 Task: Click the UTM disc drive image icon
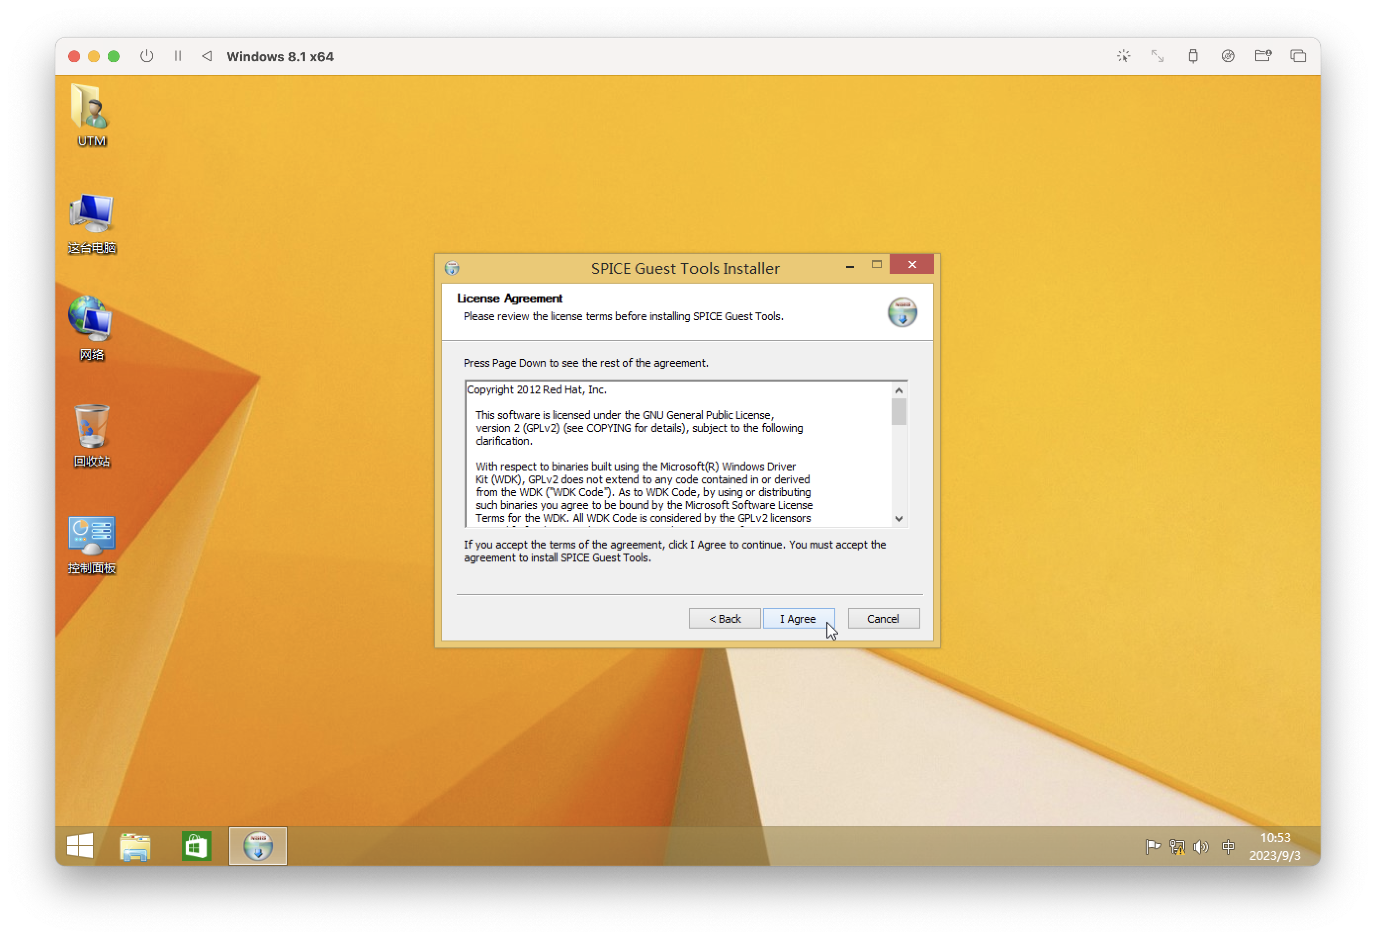tap(1227, 56)
